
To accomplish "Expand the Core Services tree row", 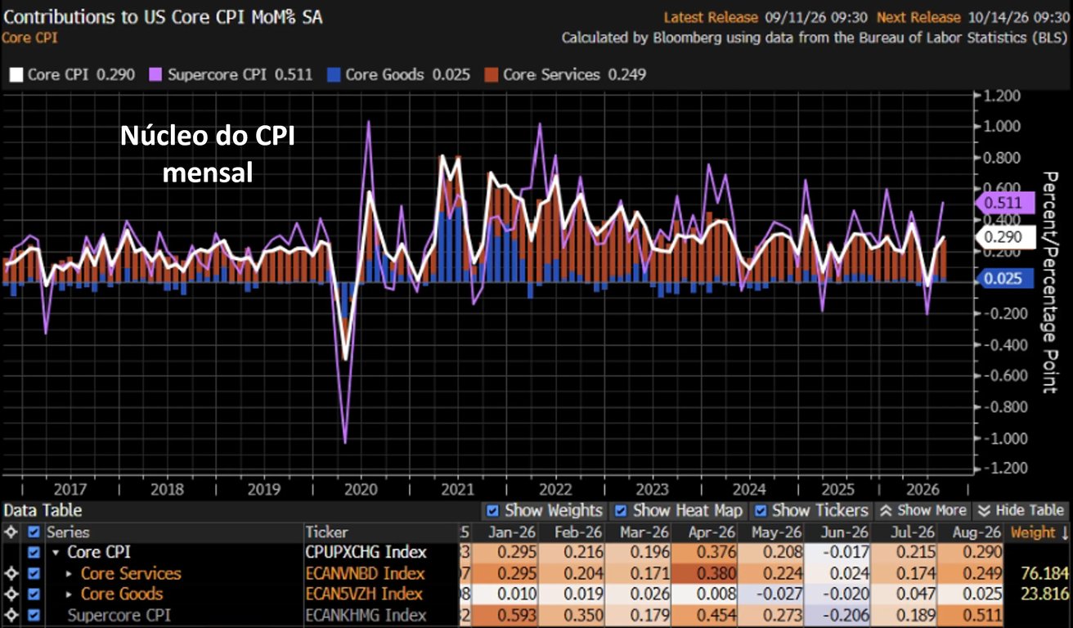I will [x=70, y=574].
